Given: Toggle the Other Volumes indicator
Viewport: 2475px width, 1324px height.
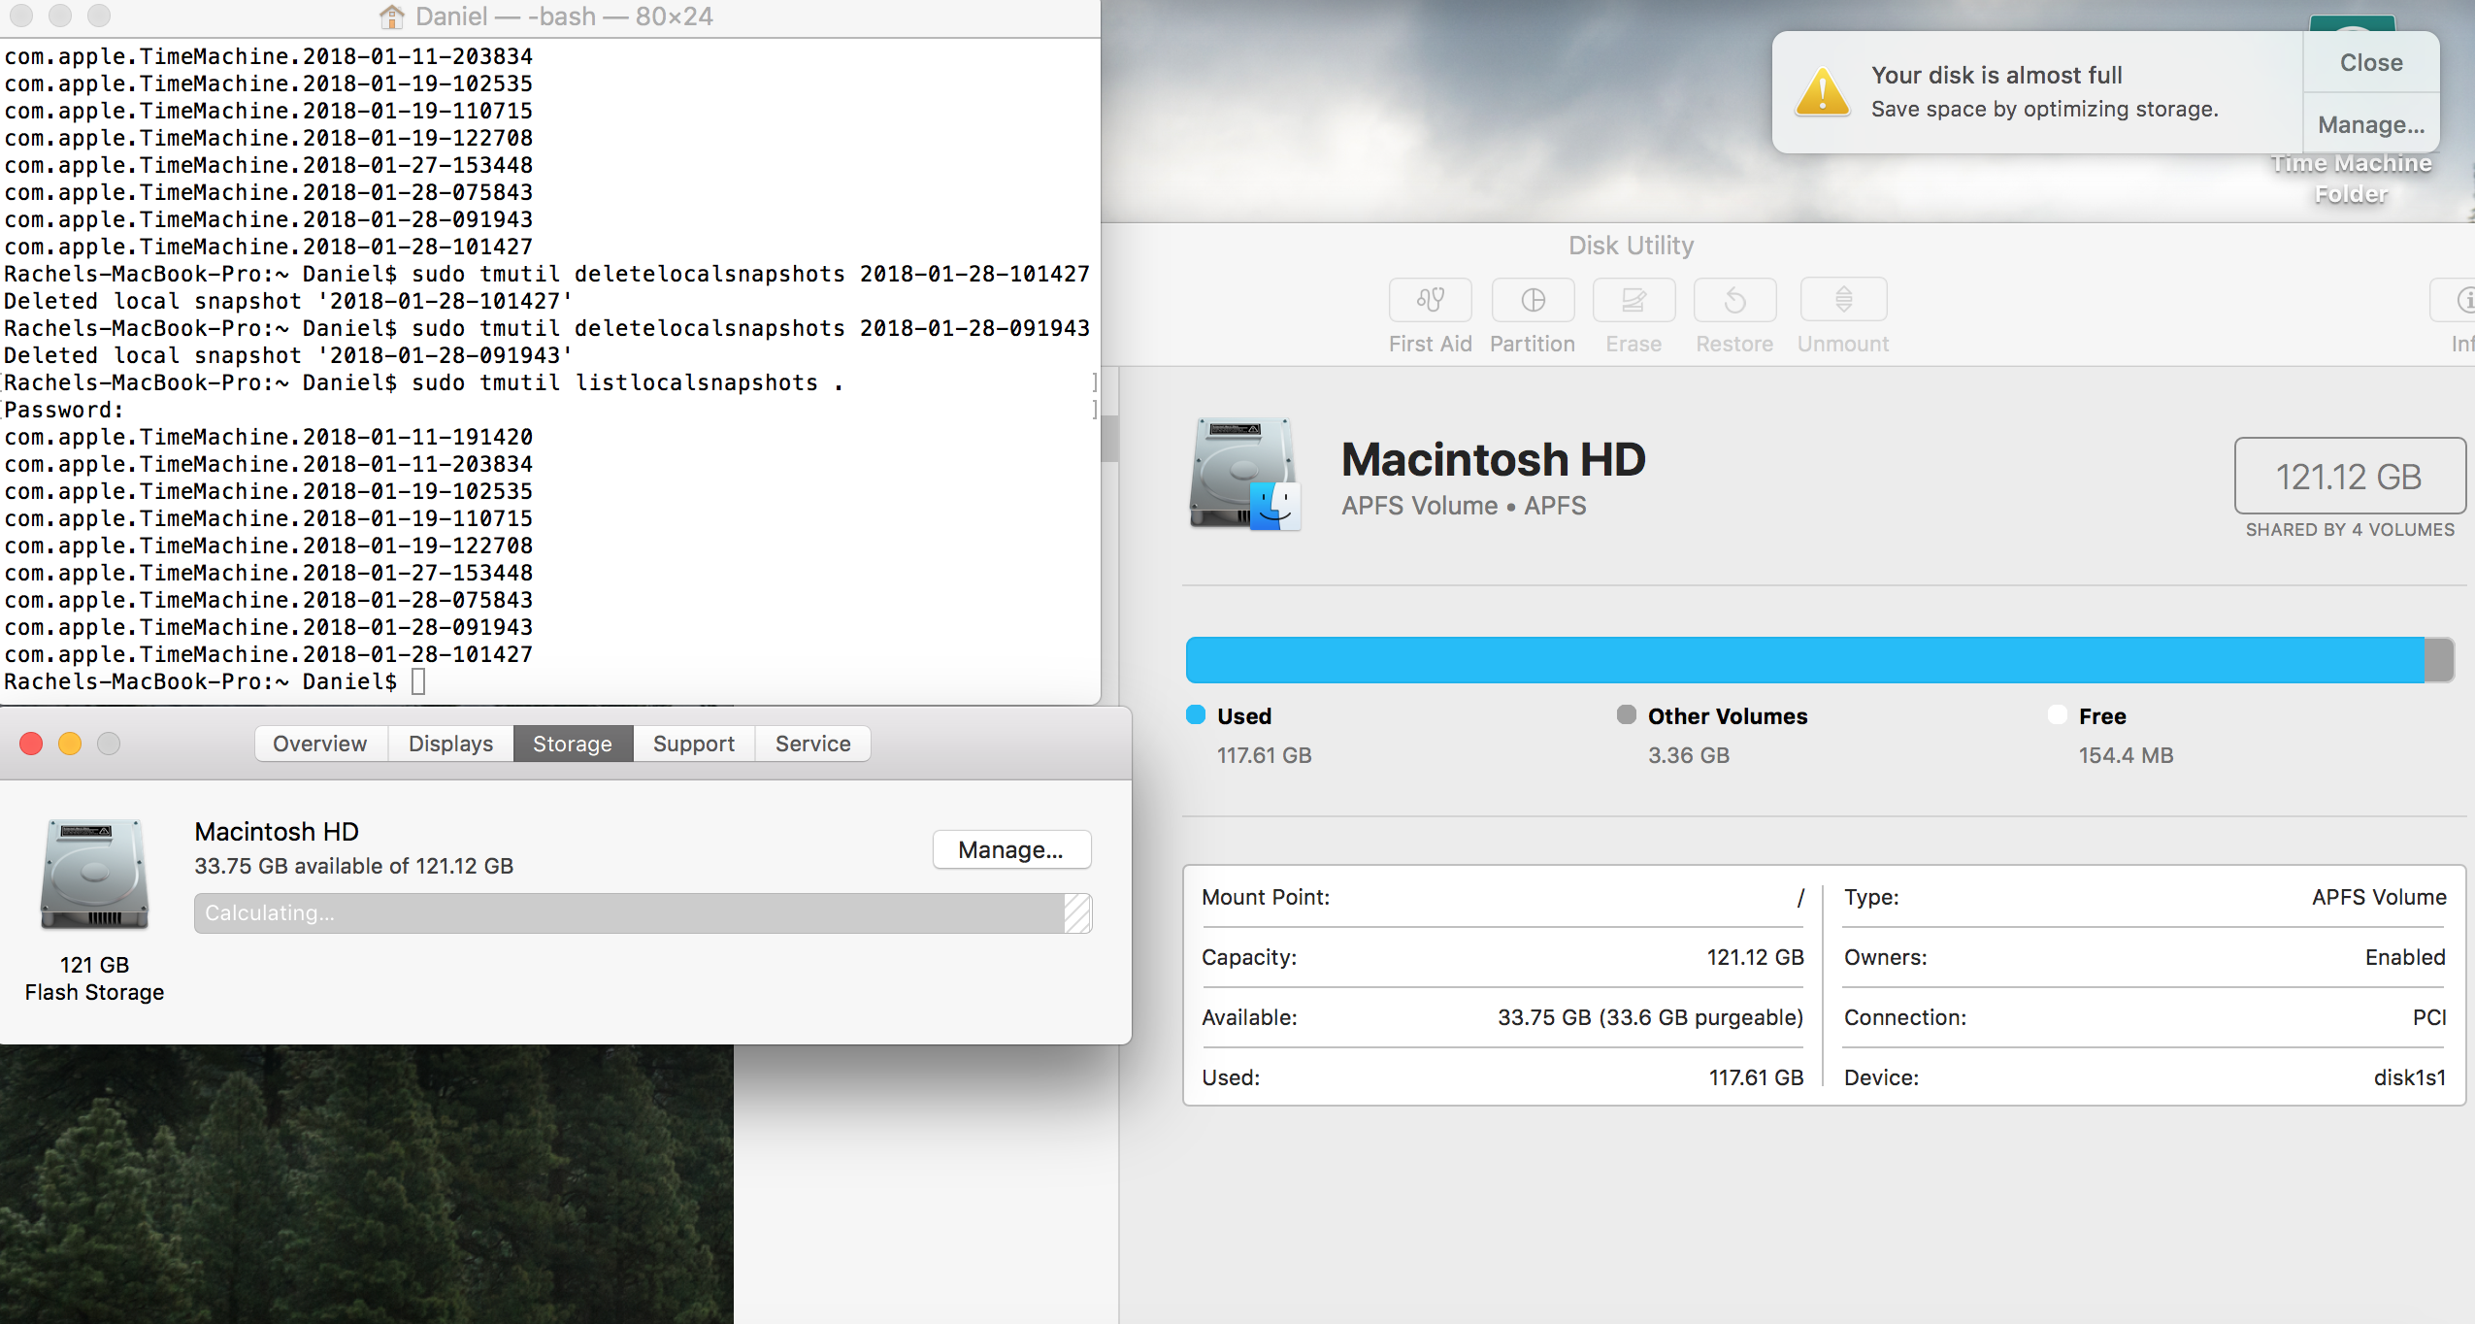Looking at the screenshot, I should (1621, 715).
